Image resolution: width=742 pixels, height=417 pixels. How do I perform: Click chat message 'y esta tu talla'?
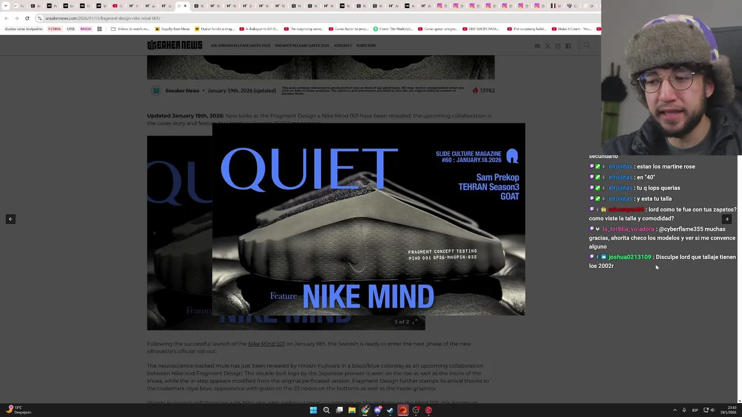654,199
